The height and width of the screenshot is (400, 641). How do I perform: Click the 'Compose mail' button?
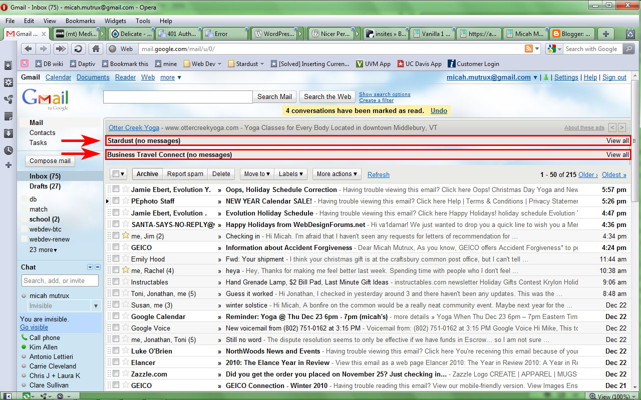[50, 160]
